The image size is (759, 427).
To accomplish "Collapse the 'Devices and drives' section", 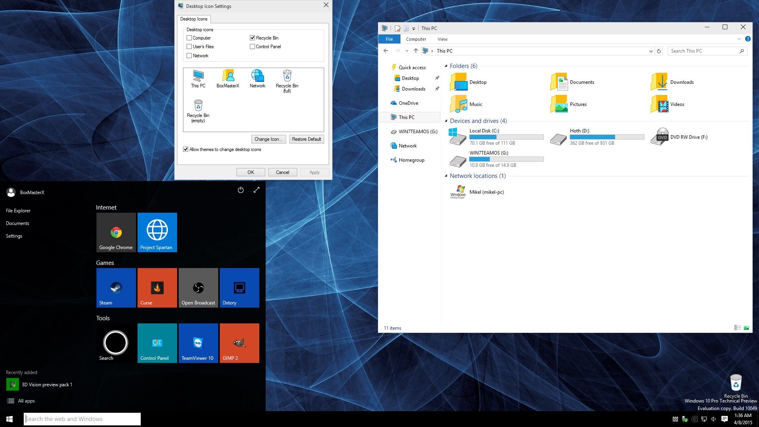I will click(446, 121).
